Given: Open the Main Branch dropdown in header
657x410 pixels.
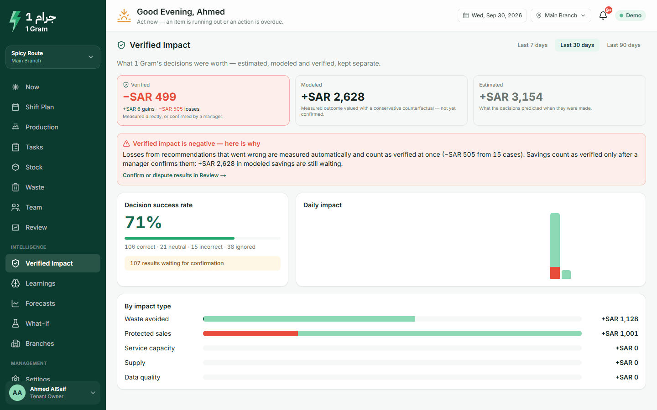Looking at the screenshot, I should click(561, 15).
